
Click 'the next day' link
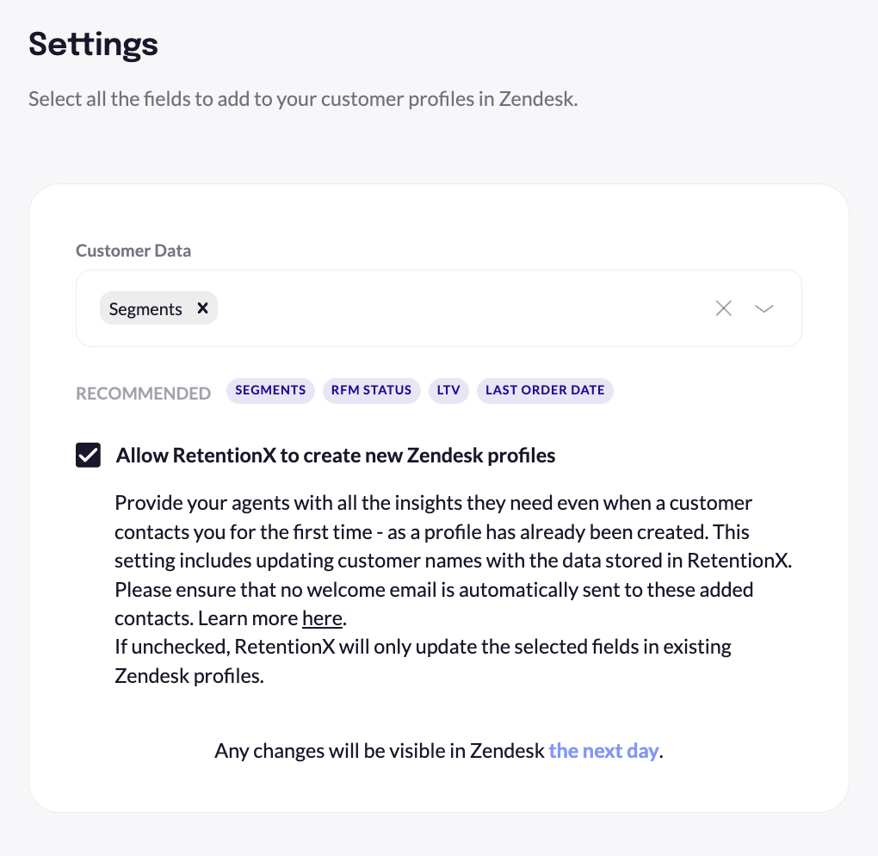pyautogui.click(x=603, y=750)
